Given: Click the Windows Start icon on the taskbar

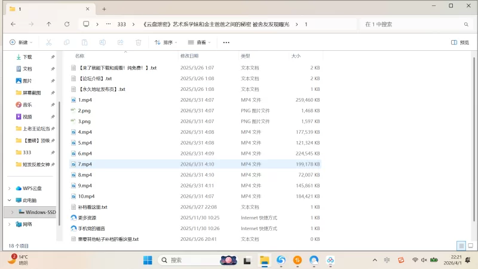Looking at the screenshot, I should pyautogui.click(x=147, y=260).
